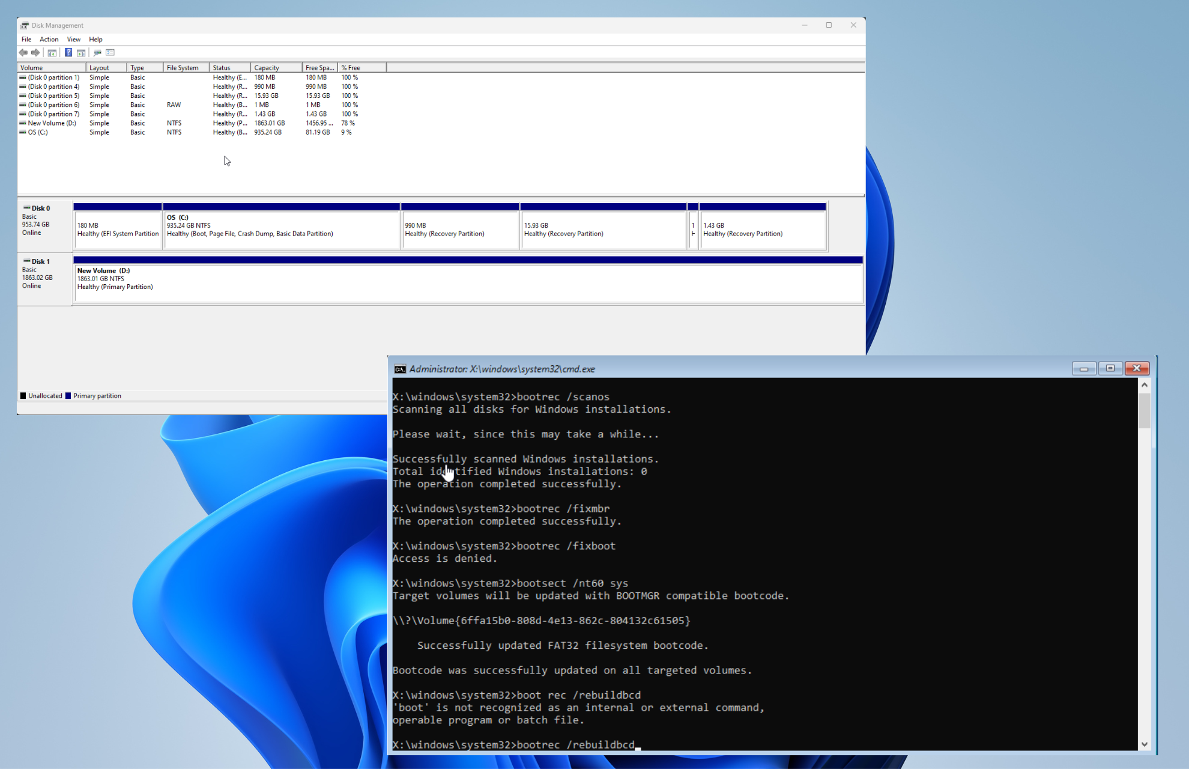Click the blue Help question mark icon
Screen dimensions: 1189x769
[68, 53]
